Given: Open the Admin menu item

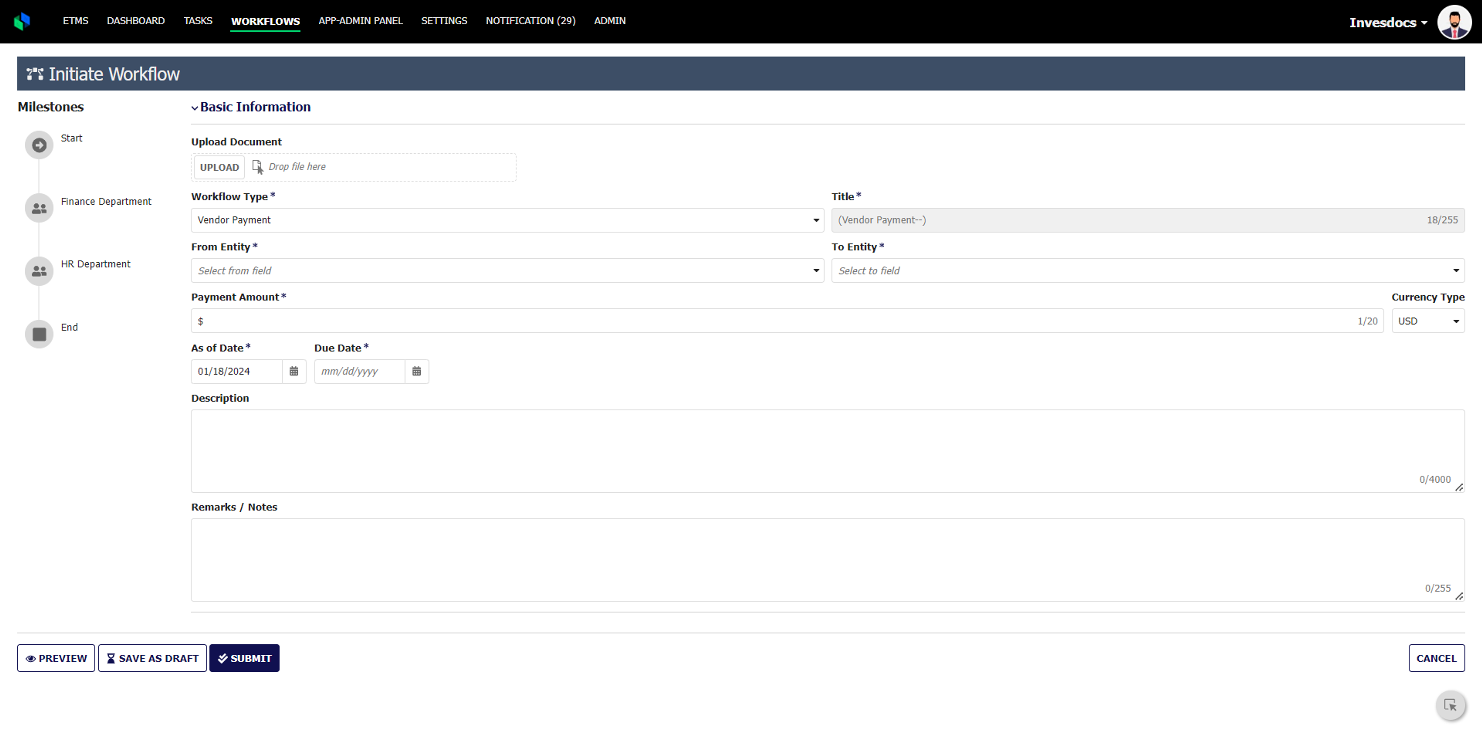Looking at the screenshot, I should coord(610,21).
